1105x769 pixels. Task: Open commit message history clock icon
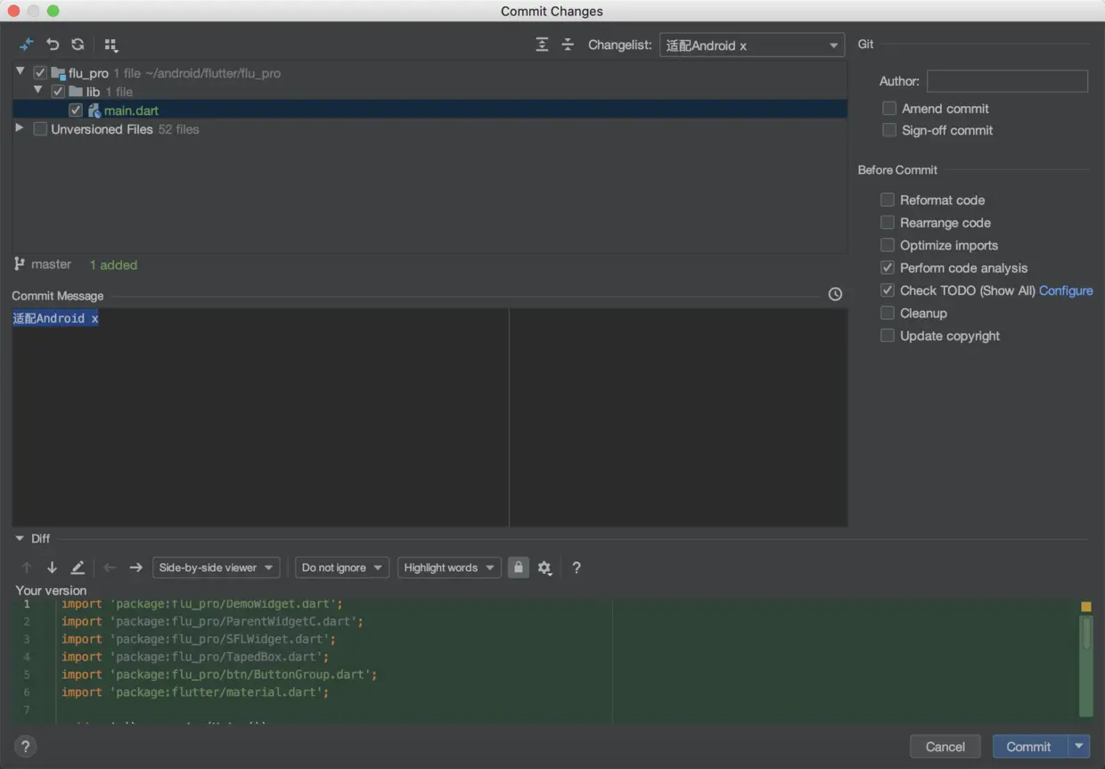[835, 294]
